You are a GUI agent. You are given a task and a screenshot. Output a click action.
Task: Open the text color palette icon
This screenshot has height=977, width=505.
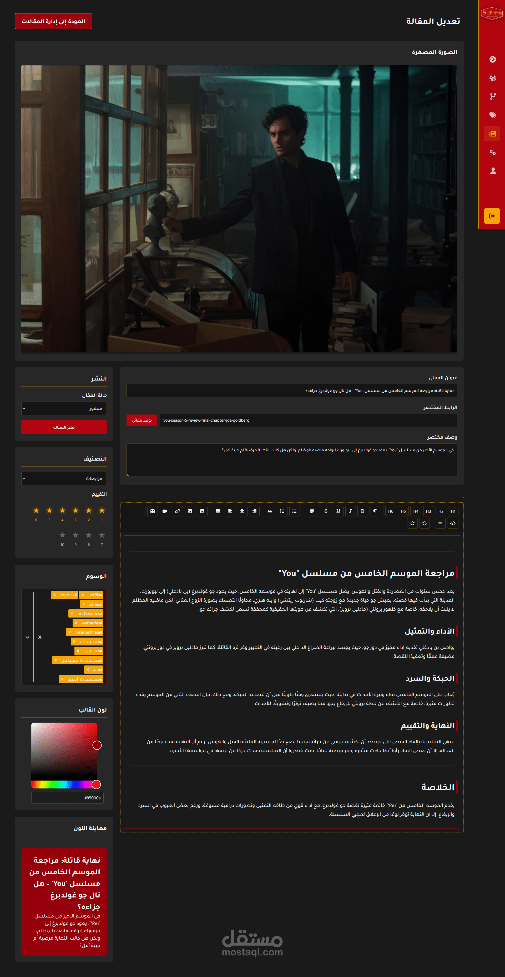click(312, 511)
